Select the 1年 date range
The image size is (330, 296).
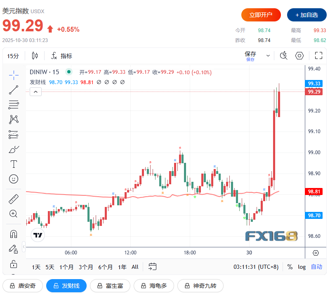(122, 267)
